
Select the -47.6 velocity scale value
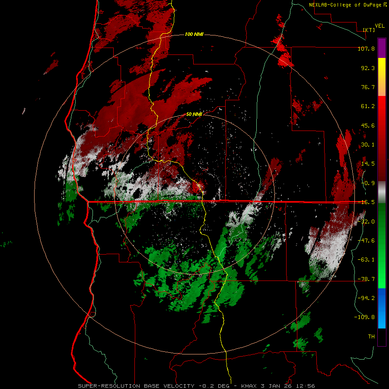point(366,241)
